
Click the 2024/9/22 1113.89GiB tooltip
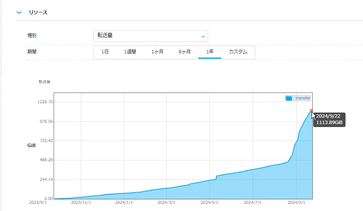[329, 119]
